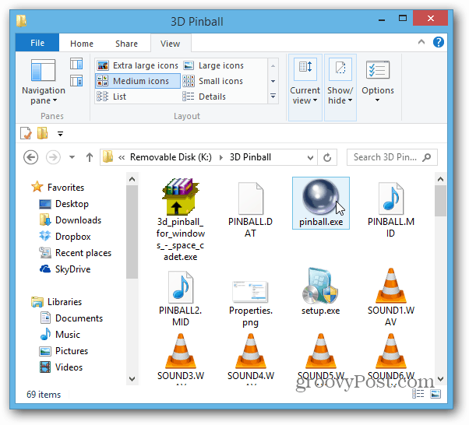
Task: Open Help question mark icon
Action: point(438,42)
